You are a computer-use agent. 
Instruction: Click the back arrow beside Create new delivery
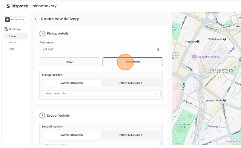36,19
